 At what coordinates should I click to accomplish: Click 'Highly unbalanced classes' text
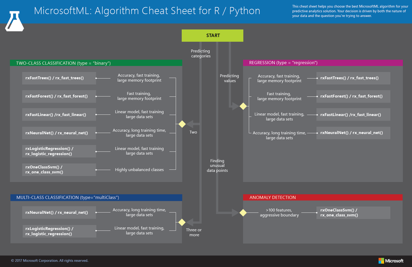139,170
